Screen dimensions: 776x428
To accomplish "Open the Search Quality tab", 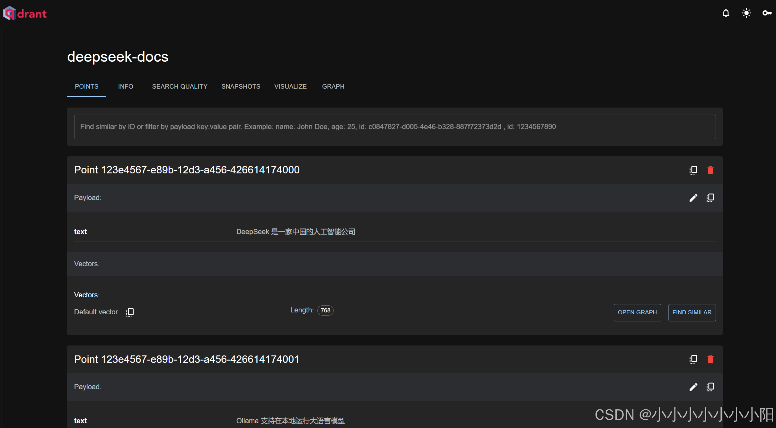I will (180, 86).
